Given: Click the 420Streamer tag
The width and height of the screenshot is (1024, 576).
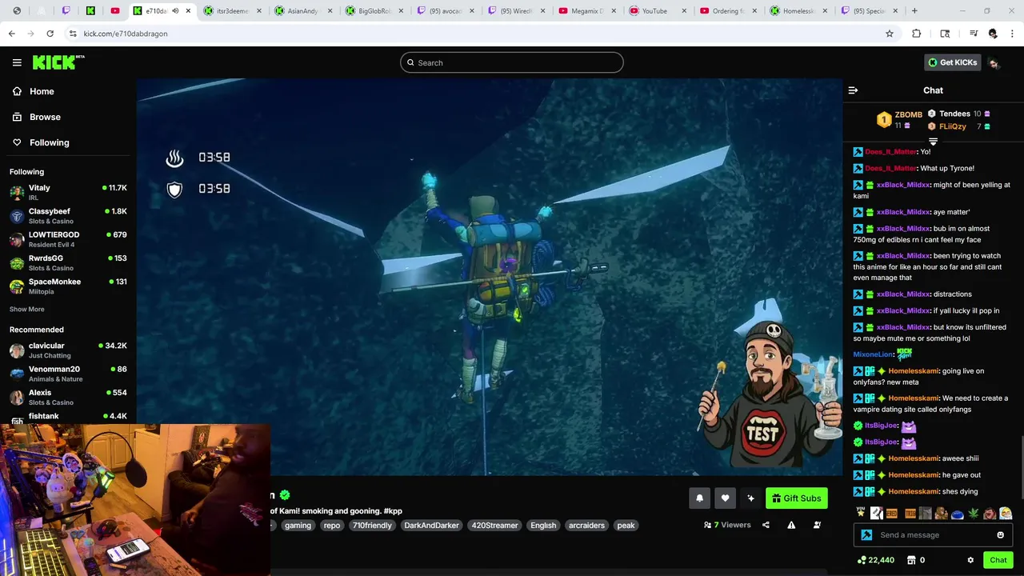Looking at the screenshot, I should pos(494,526).
